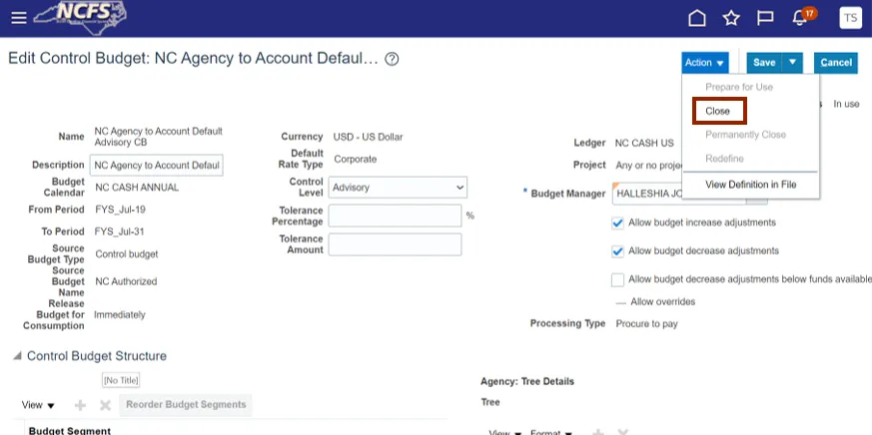The width and height of the screenshot is (872, 435).
Task: Open the TS user profile menu
Action: [851, 18]
